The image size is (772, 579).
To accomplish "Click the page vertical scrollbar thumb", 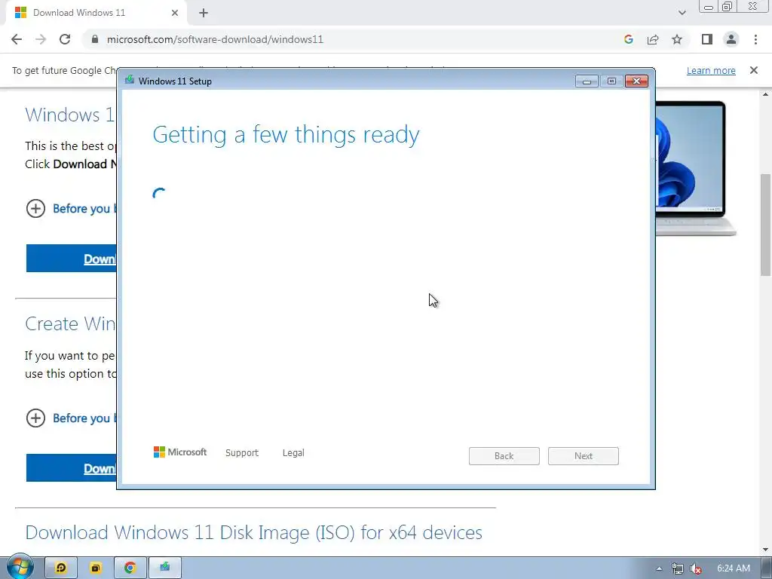I will [766, 225].
